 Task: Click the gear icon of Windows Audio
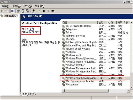[63, 55]
